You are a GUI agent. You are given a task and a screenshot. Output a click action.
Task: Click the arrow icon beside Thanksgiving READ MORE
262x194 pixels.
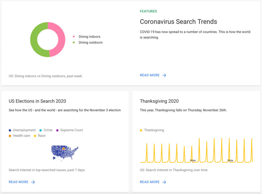(165, 182)
